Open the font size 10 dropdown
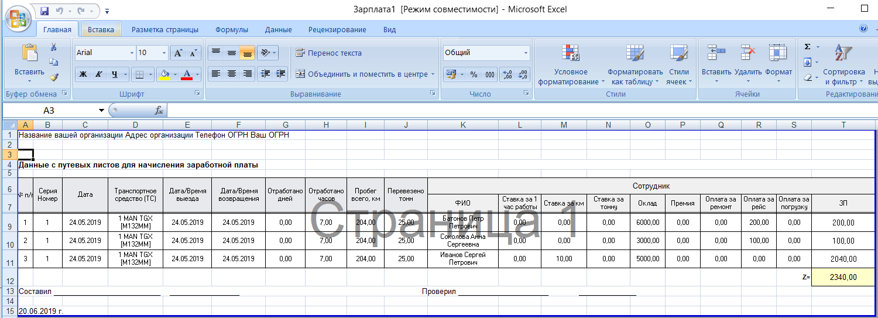878x318 pixels. (x=163, y=53)
